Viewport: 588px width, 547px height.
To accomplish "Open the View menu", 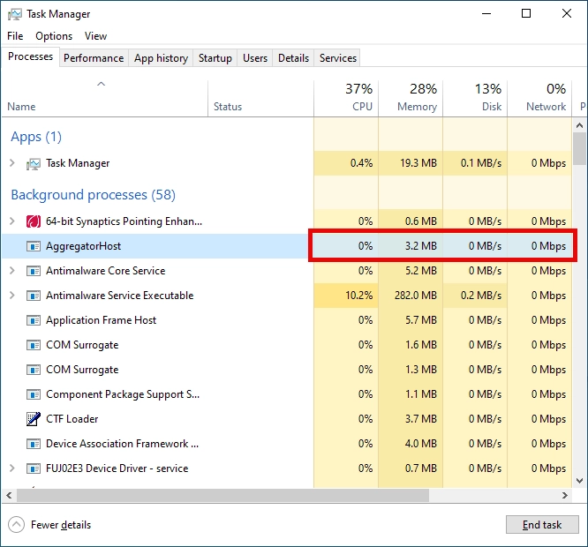I will (95, 36).
